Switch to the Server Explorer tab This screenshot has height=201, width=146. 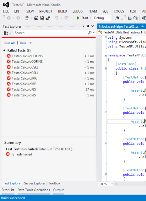(35, 183)
